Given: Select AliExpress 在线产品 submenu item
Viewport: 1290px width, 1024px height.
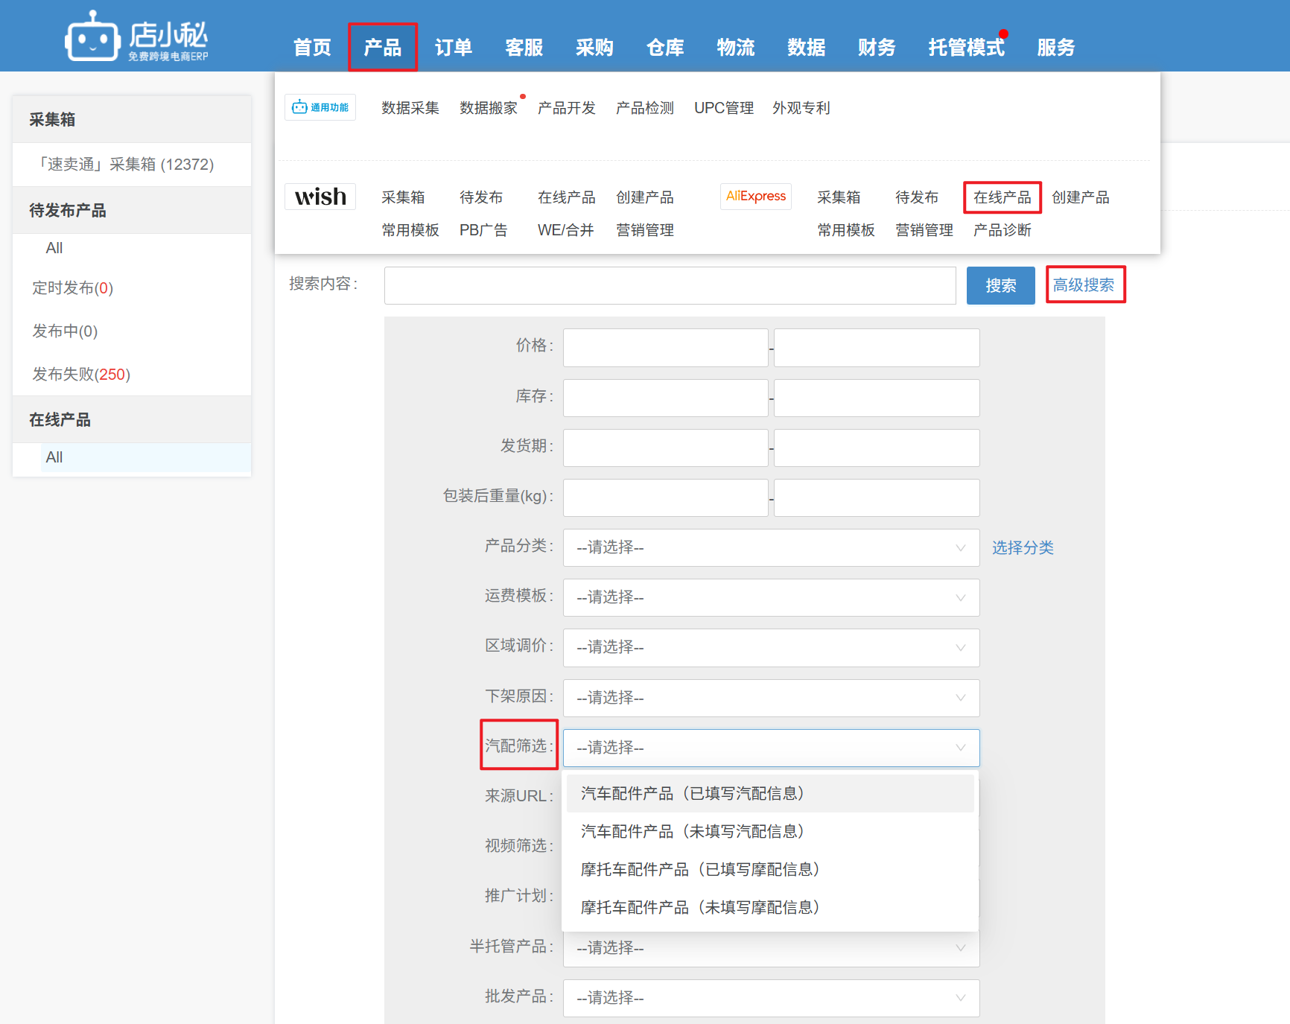Looking at the screenshot, I should click(x=1002, y=197).
